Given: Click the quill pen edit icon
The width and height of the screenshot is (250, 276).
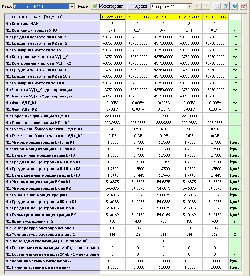Looking at the screenshot, I should pyautogui.click(x=226, y=6).
